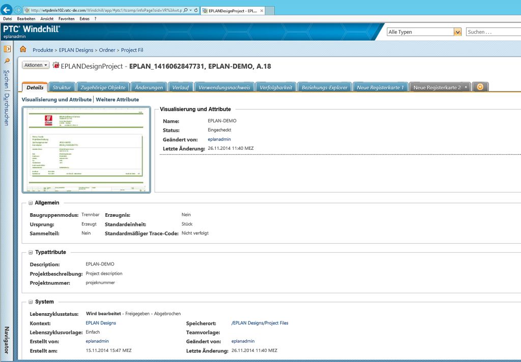The width and height of the screenshot is (521, 362).
Task: Open the address bar dropdown arrow
Action: [190, 10]
